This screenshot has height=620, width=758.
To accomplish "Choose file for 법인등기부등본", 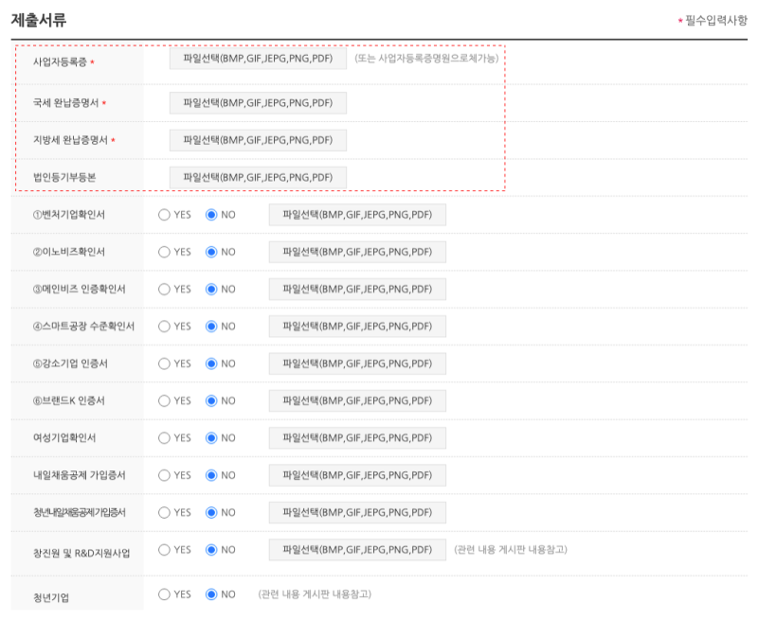I will [258, 177].
